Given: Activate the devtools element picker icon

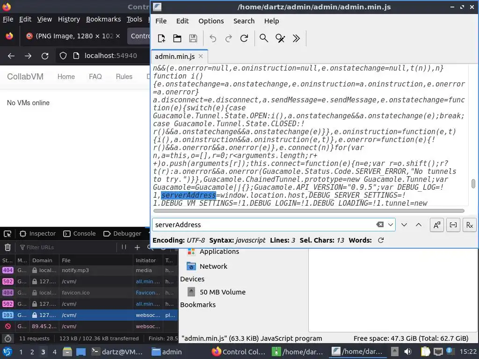Looking at the screenshot, I should pyautogui.click(x=7, y=234).
